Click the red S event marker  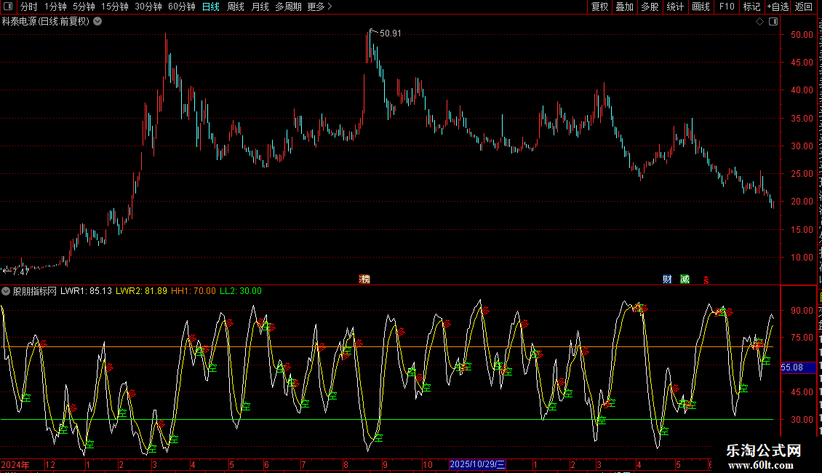click(x=706, y=280)
